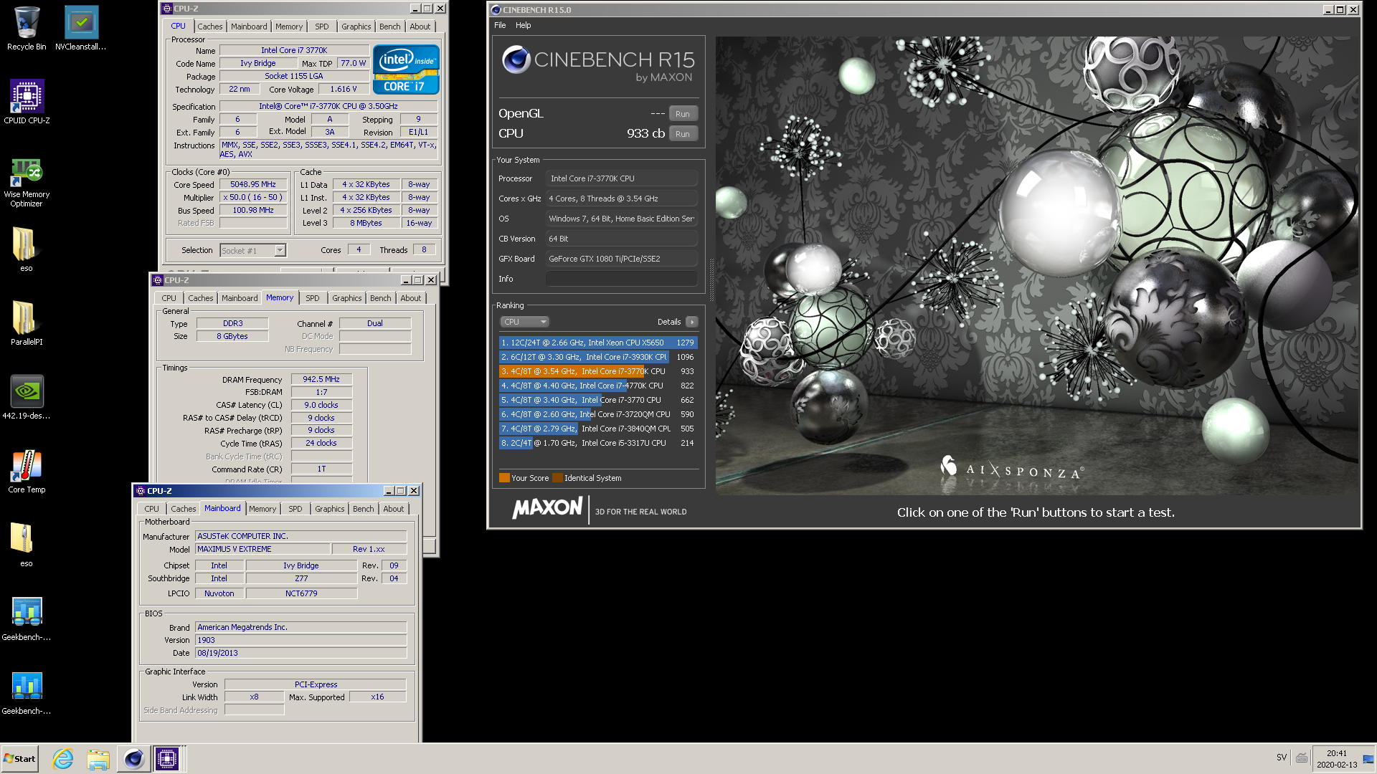This screenshot has width=1377, height=774.
Task: Run the OpenGL benchmark
Action: (683, 114)
